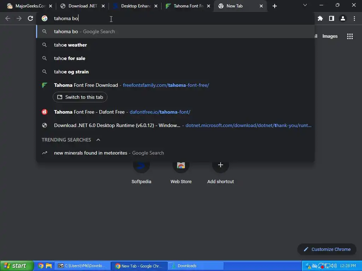Screen dimensions: 362x271
Task: Open the Images link
Action: coord(330,36)
